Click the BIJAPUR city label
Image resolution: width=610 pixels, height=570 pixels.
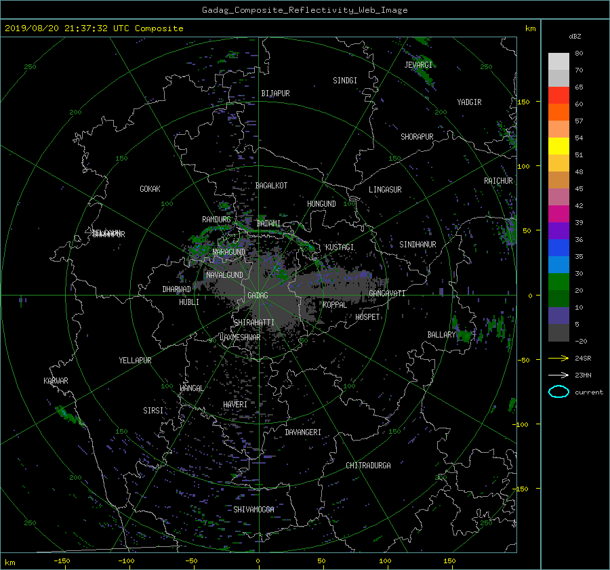[275, 94]
